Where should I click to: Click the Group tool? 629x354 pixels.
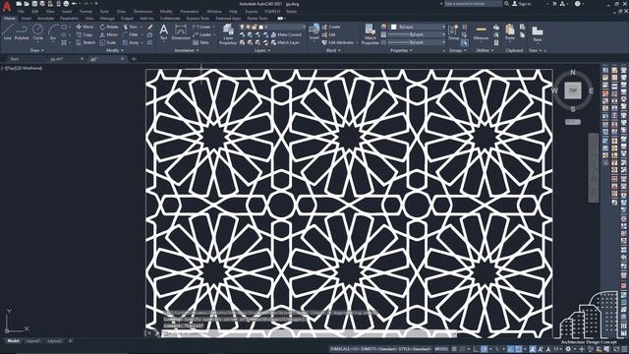(x=454, y=32)
